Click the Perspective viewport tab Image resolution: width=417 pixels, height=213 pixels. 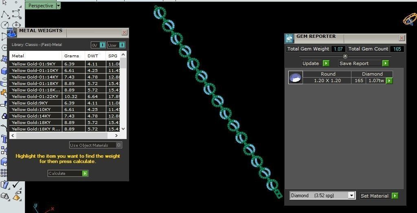pyautogui.click(x=41, y=6)
